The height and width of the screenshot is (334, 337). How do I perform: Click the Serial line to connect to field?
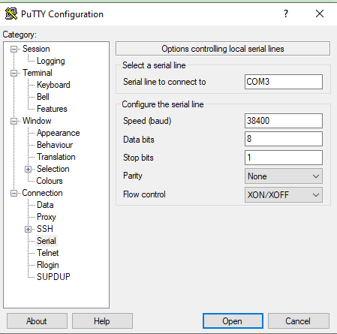coord(284,82)
